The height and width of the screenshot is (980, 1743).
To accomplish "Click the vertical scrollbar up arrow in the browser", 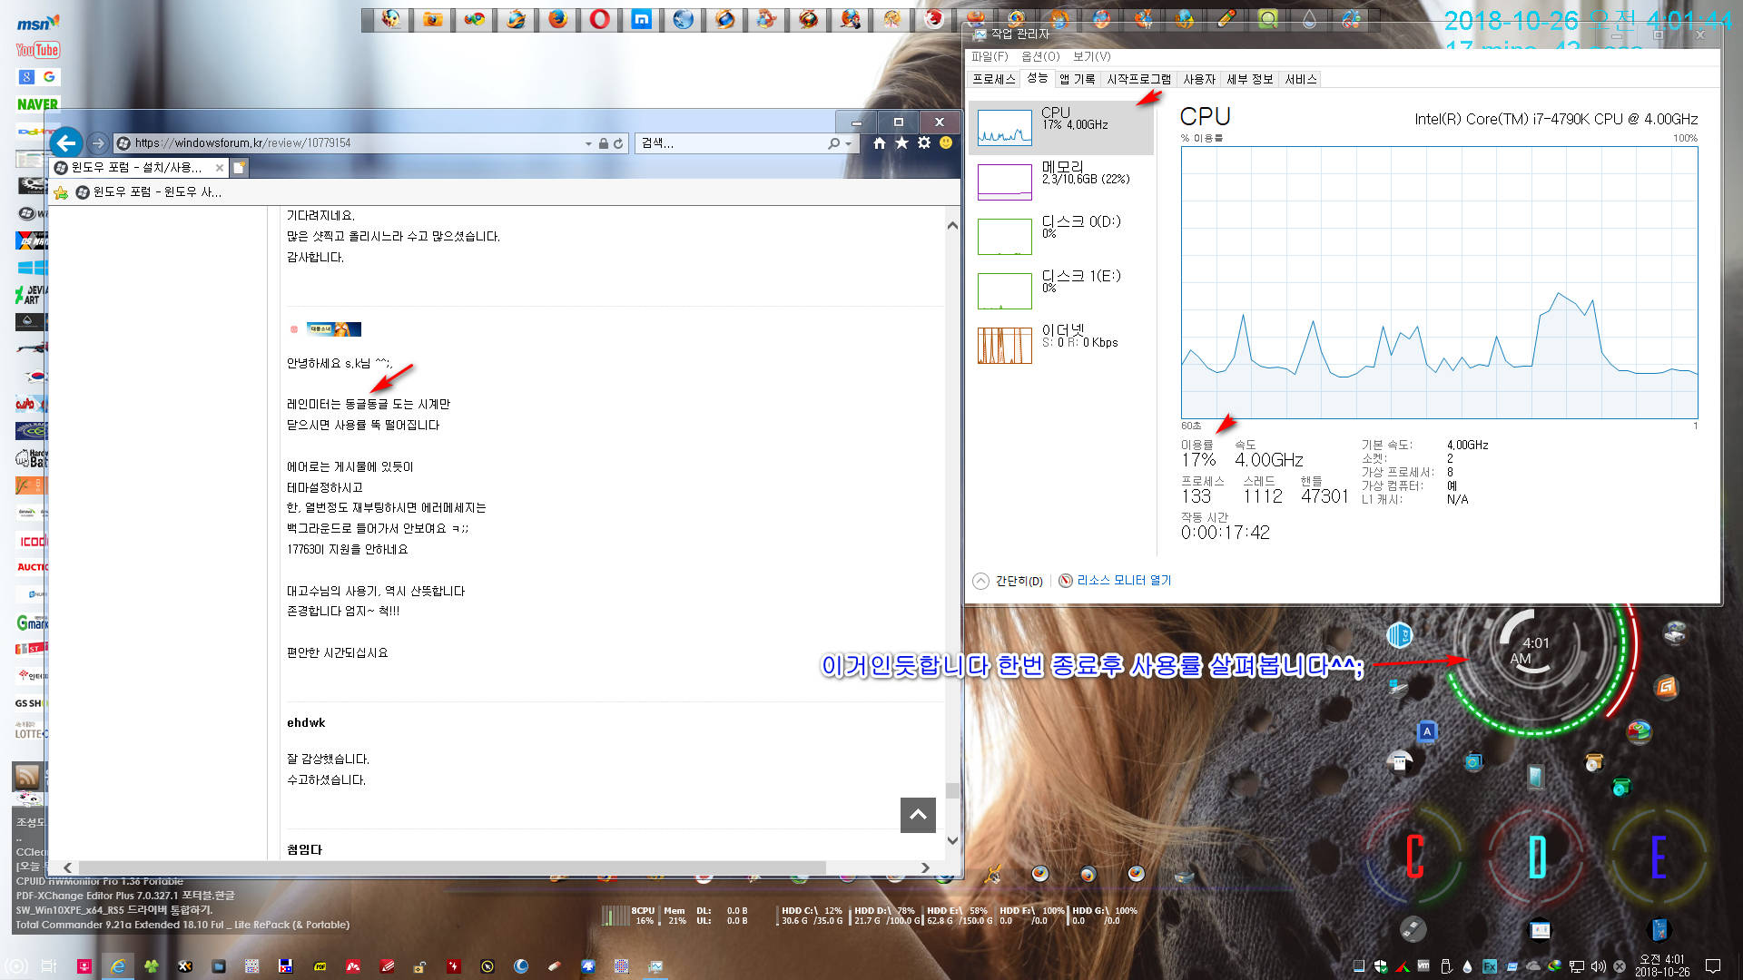I will coord(952,225).
